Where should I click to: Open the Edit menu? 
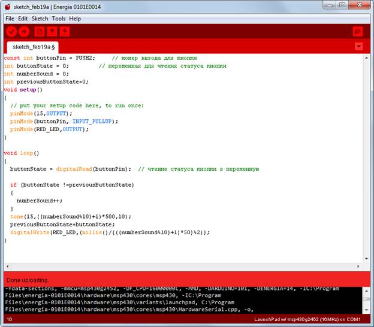tap(23, 19)
